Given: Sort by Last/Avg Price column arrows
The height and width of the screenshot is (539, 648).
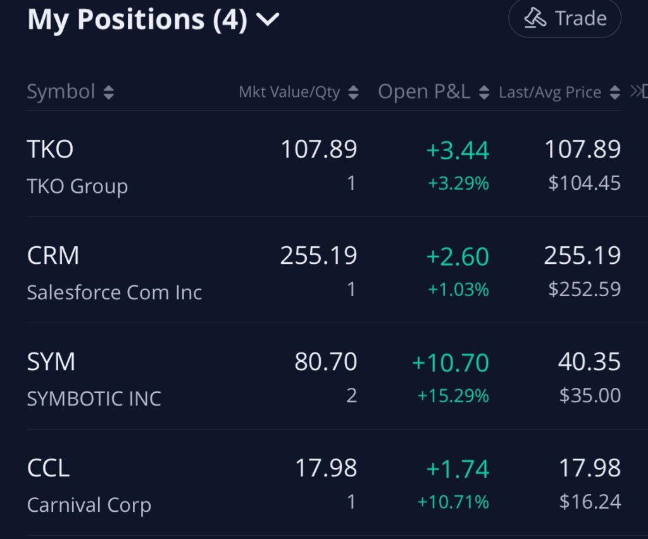Looking at the screenshot, I should [614, 93].
